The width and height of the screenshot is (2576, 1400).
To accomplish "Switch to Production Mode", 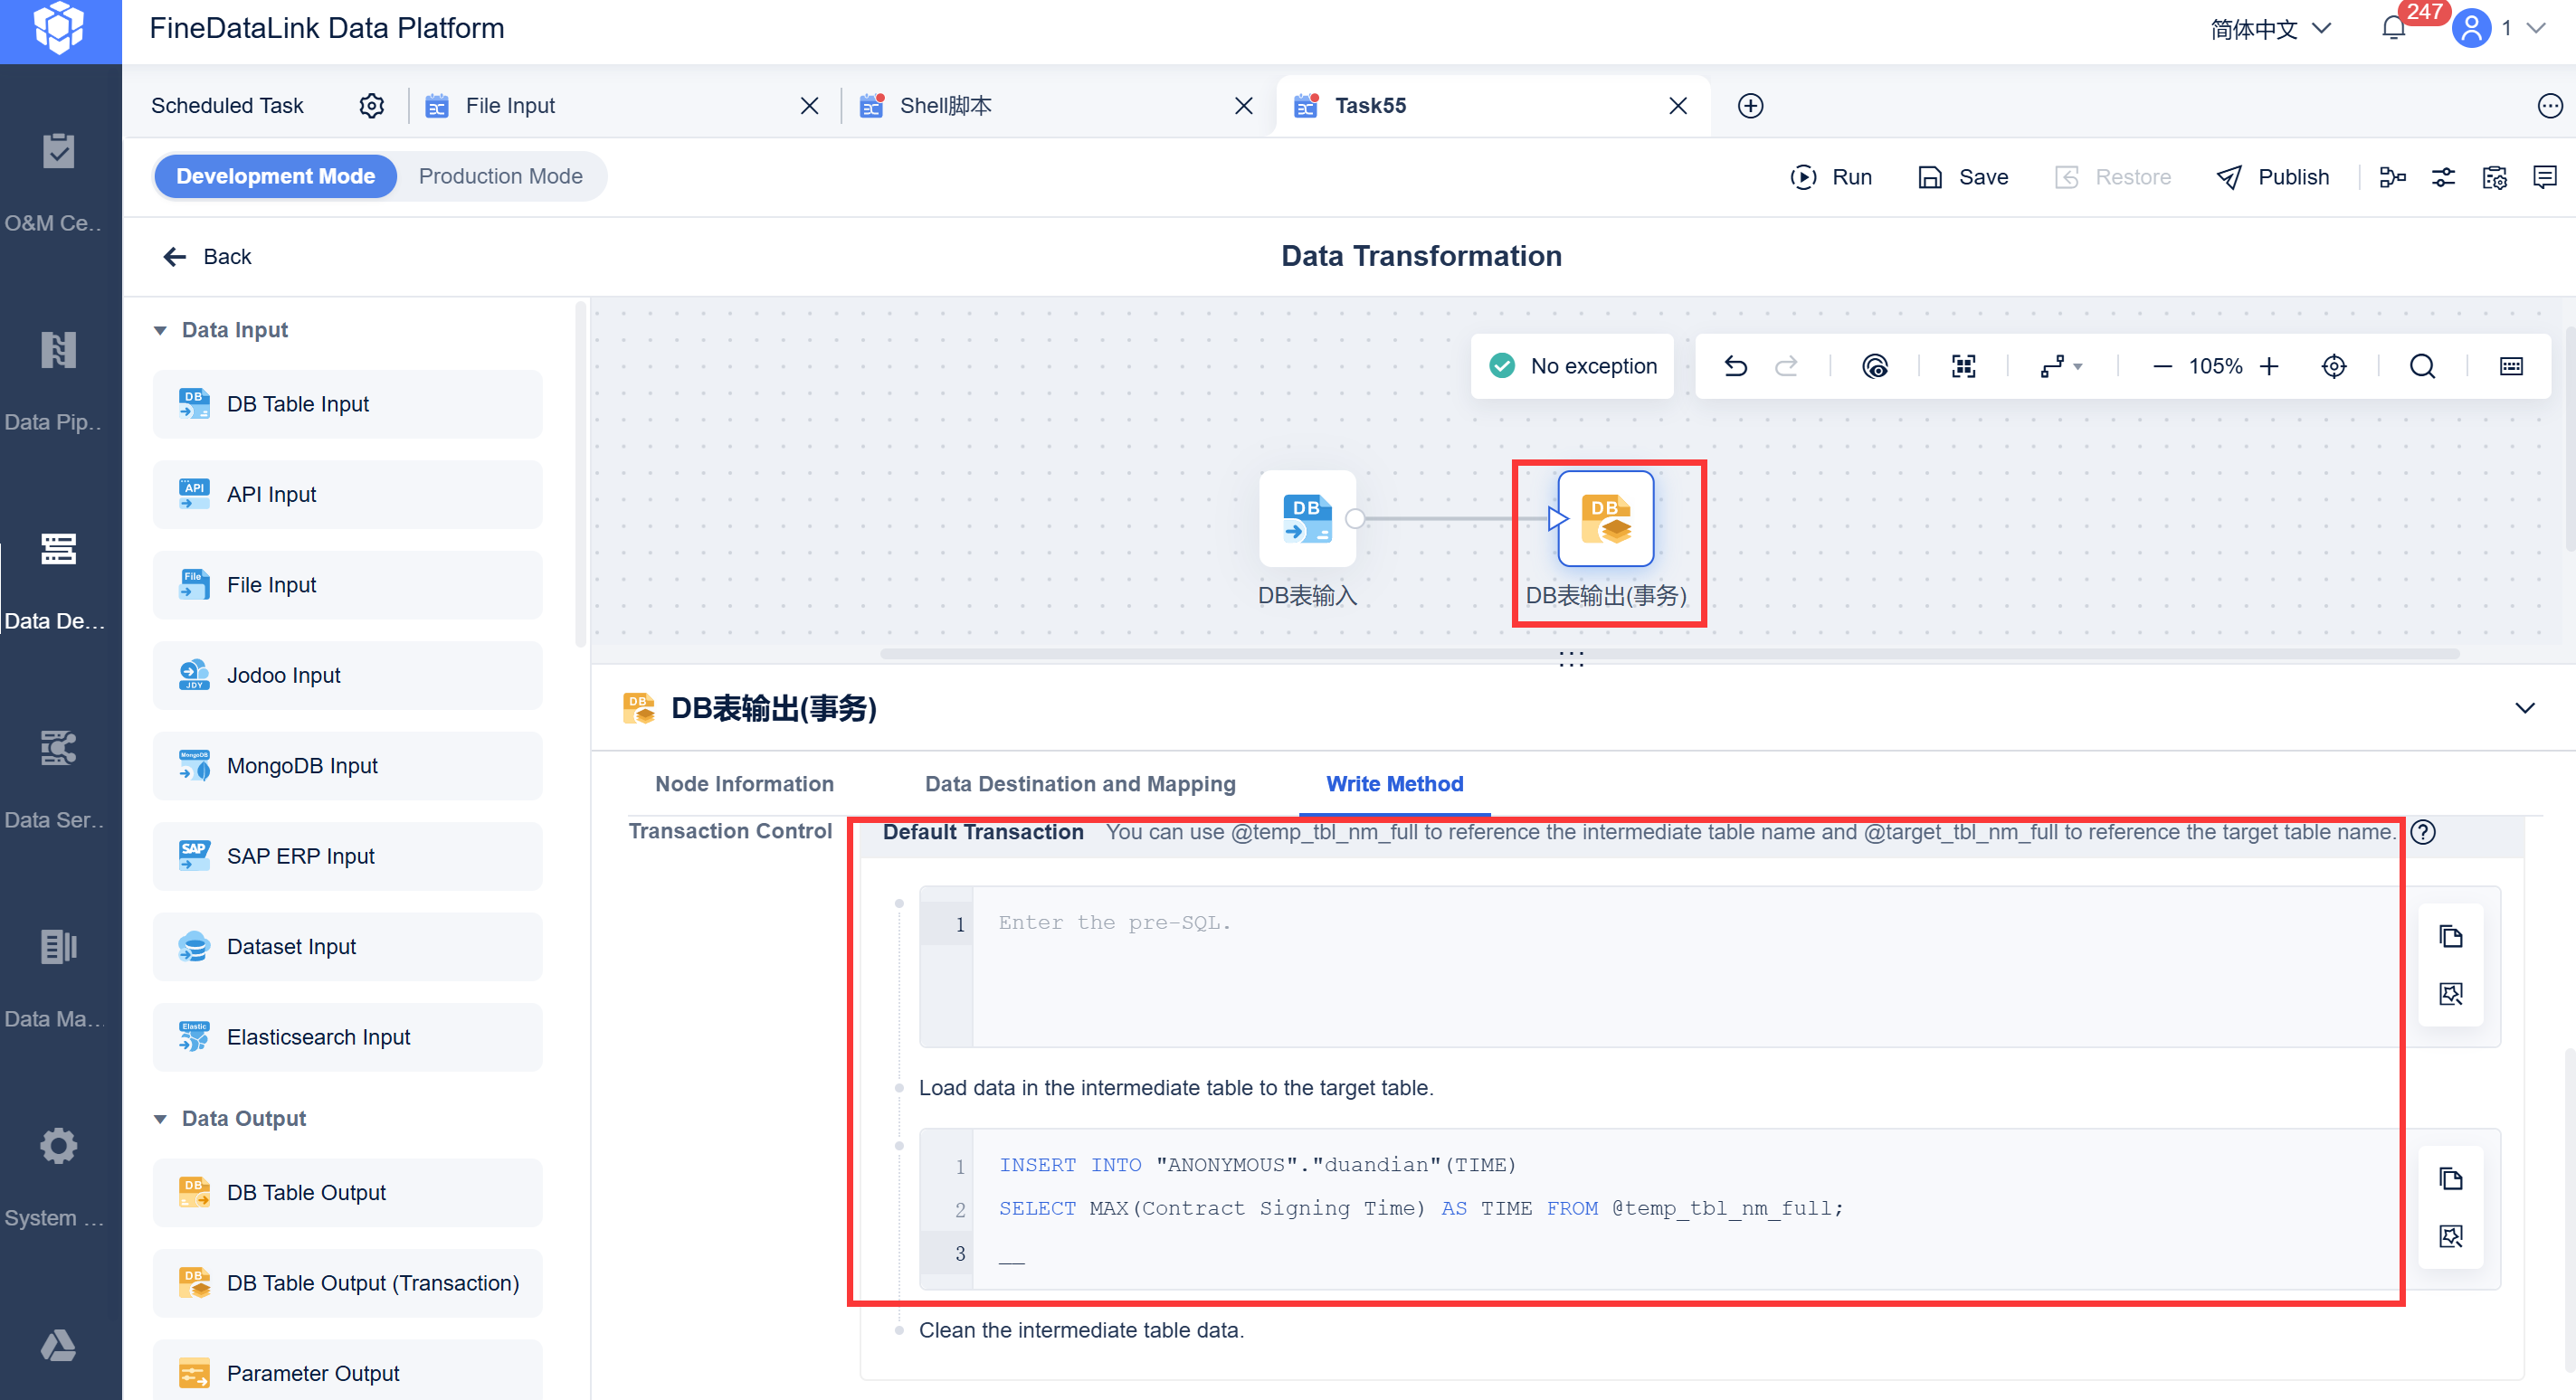I will (500, 177).
